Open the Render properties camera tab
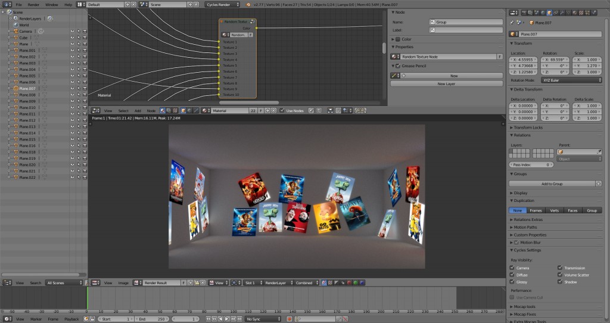The width and height of the screenshot is (610, 323). coord(524,13)
